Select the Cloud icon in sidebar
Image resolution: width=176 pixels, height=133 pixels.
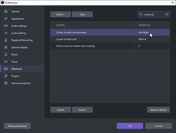pos(6,62)
